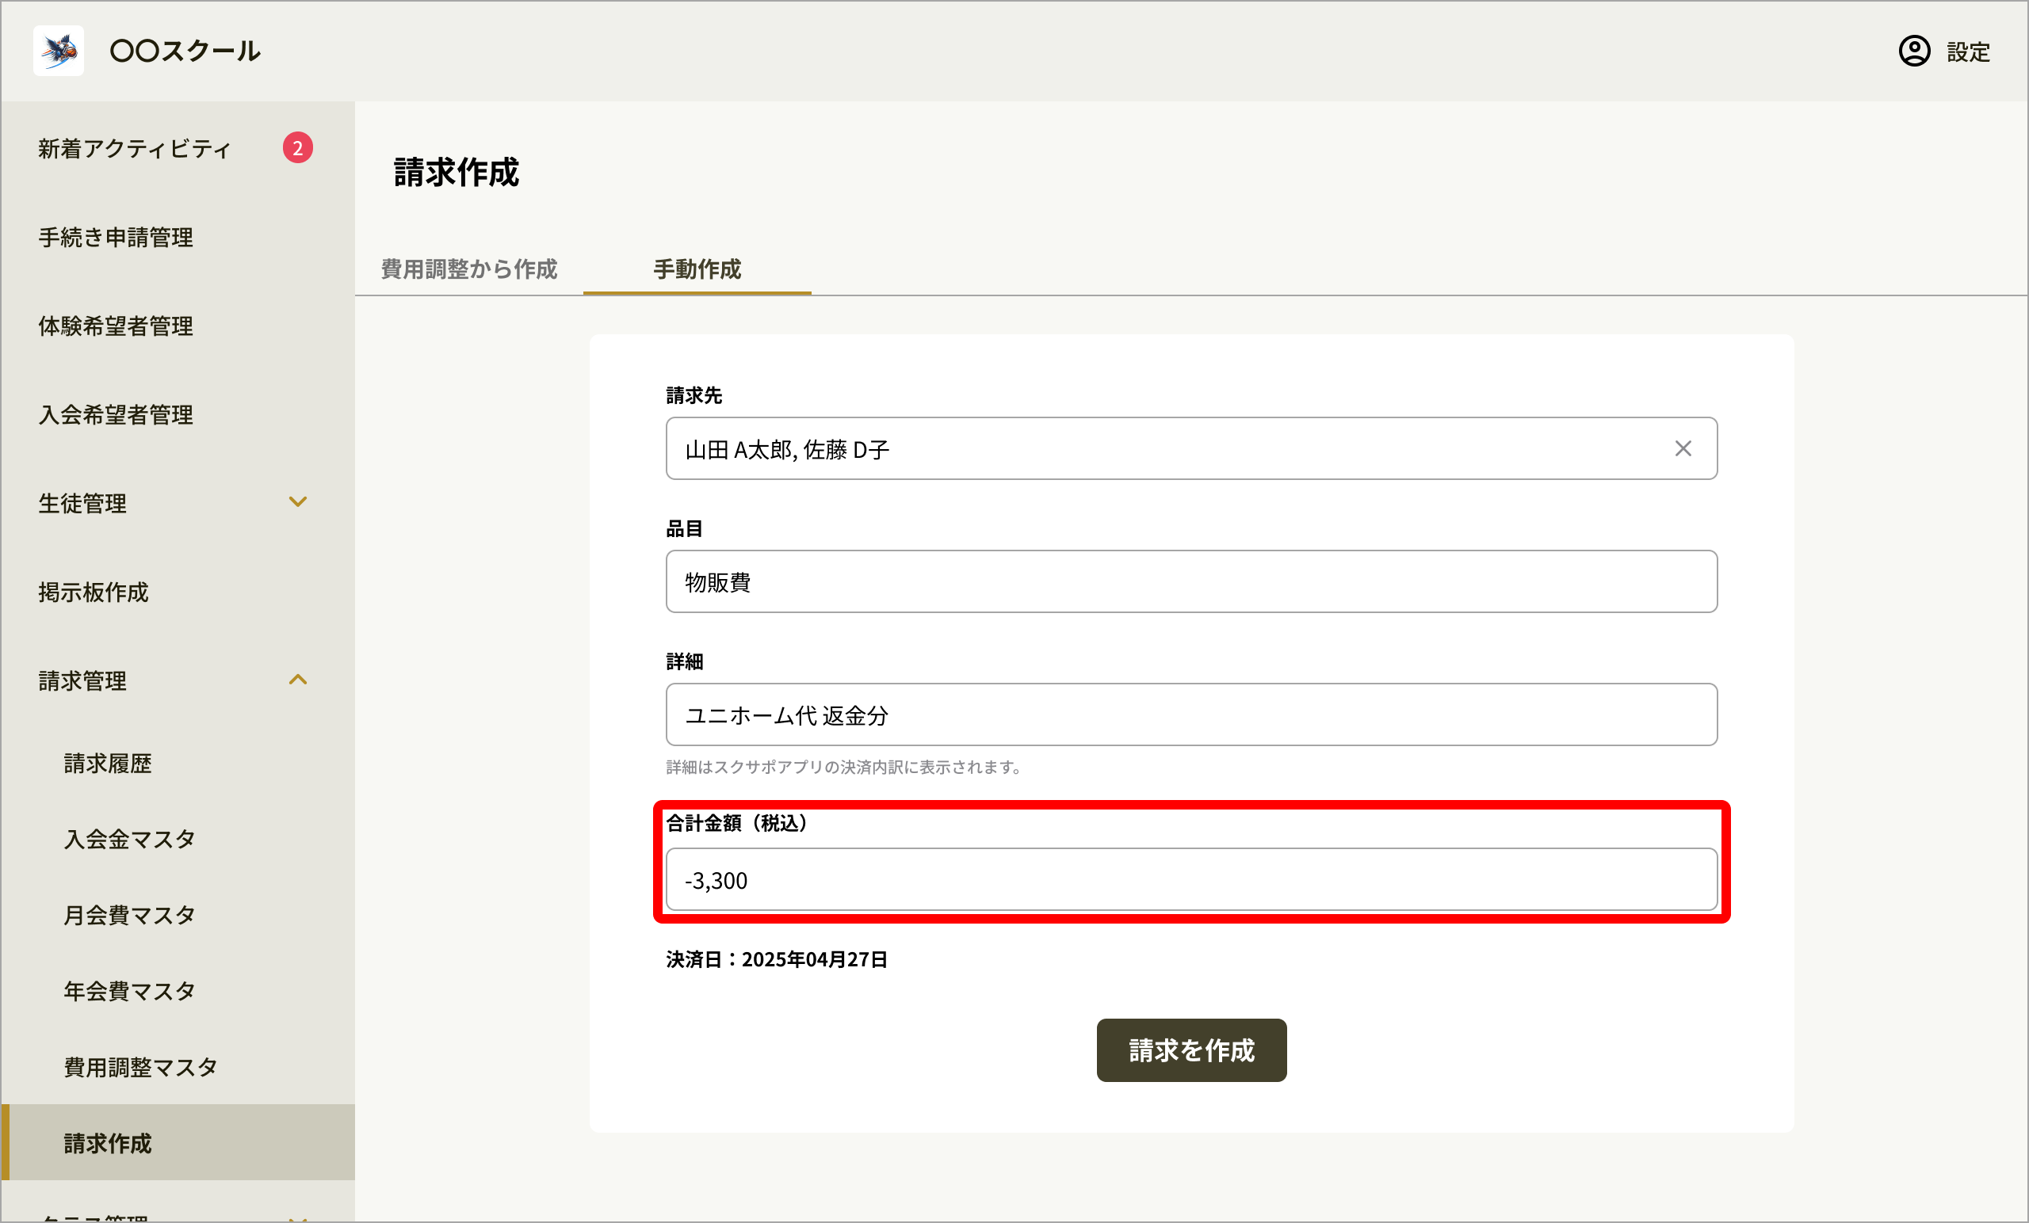Open the 月会費マスタ submenu item
This screenshot has height=1223, width=2029.
click(x=129, y=915)
